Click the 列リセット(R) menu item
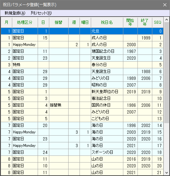The width and height of the screenshot is (170, 176). (x=41, y=13)
